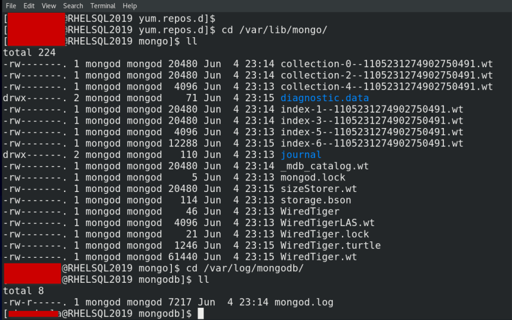The width and height of the screenshot is (512, 320).
Task: Open the Terminal menu
Action: (103, 5)
